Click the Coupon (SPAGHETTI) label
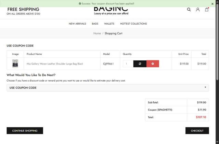 [x=160, y=110]
